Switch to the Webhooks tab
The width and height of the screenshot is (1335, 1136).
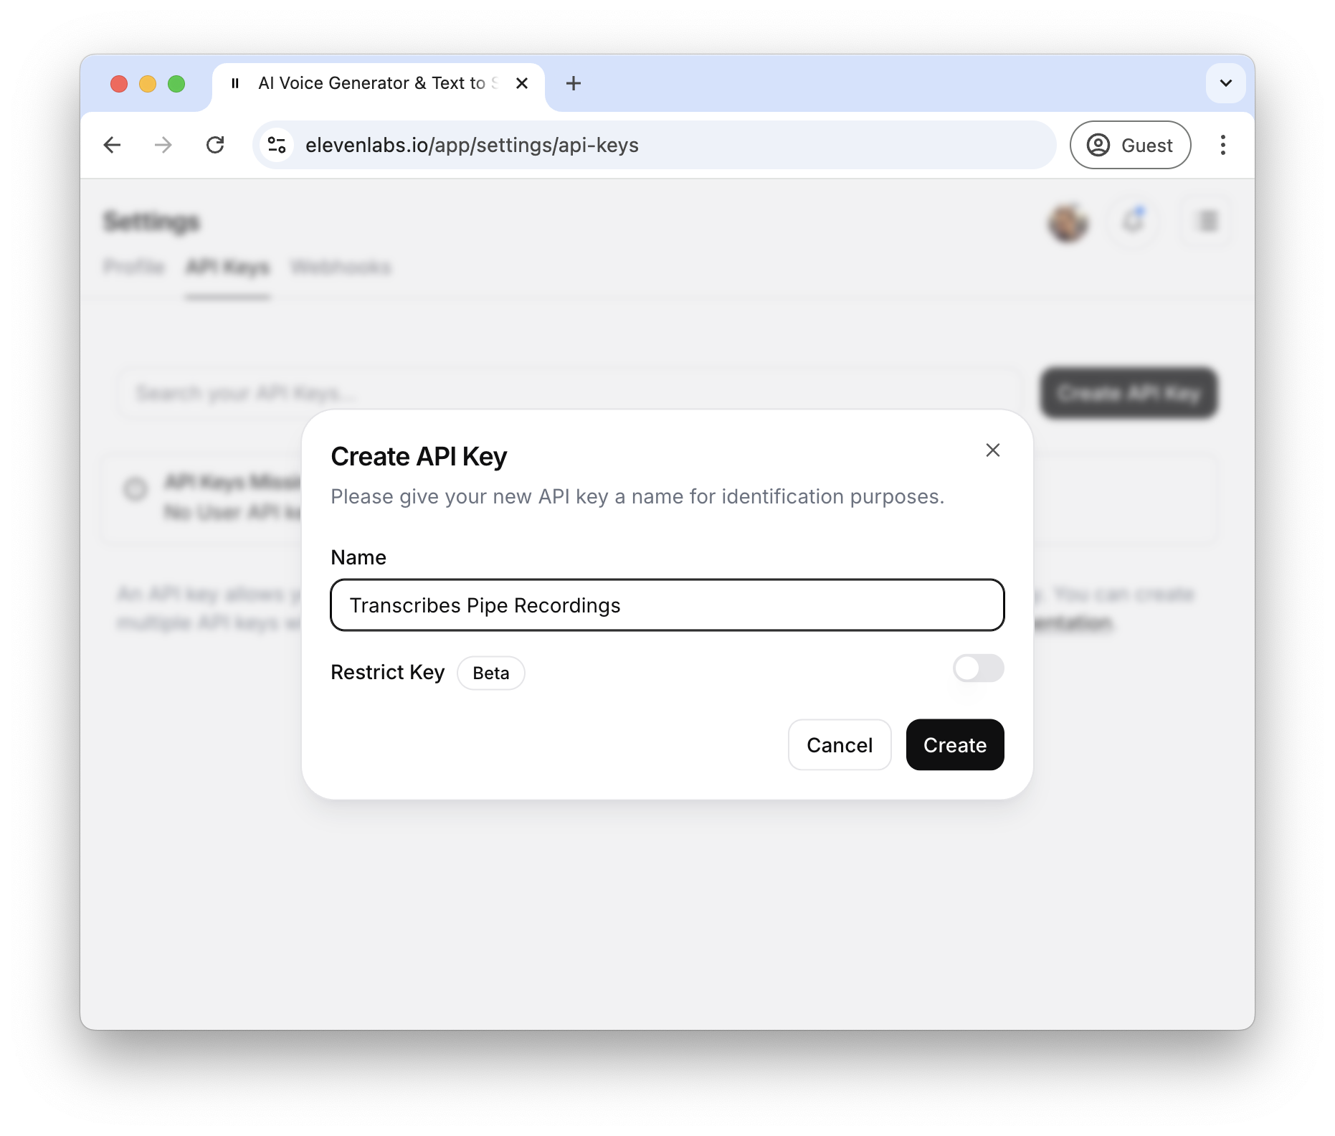(340, 267)
